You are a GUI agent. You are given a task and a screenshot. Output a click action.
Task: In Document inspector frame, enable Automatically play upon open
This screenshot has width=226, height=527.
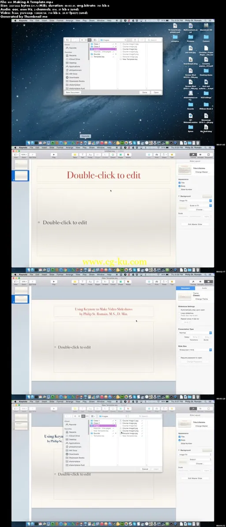180,309
